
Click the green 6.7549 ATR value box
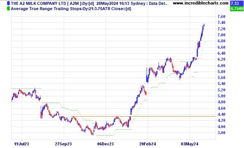237,9
